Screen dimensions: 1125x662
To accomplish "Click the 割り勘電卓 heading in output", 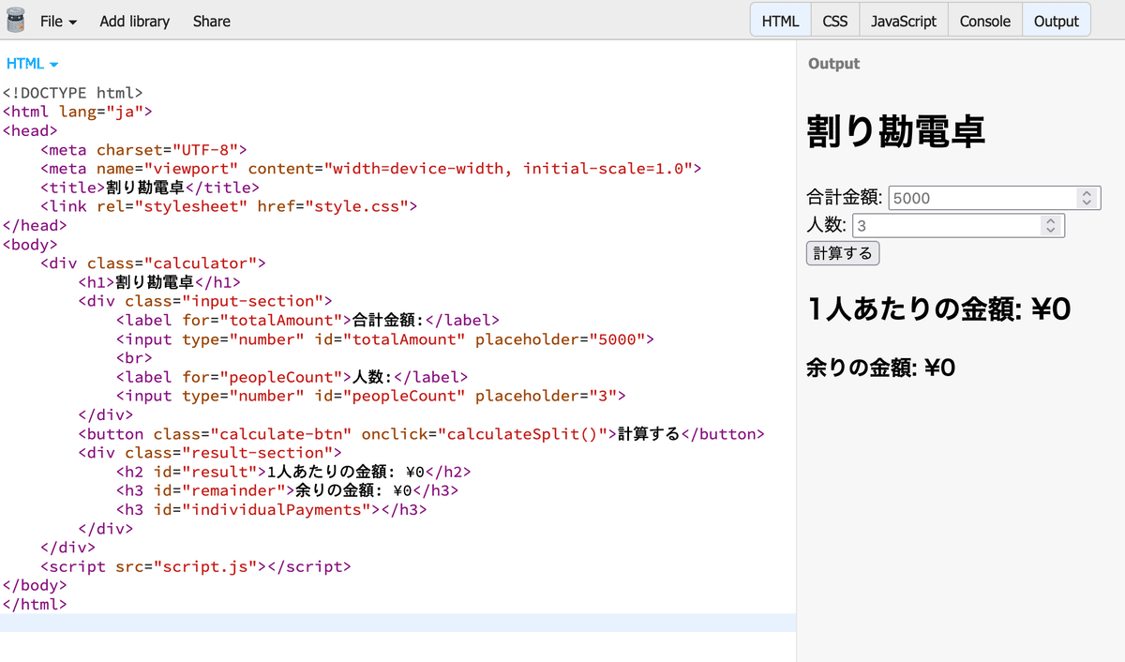I will point(896,132).
